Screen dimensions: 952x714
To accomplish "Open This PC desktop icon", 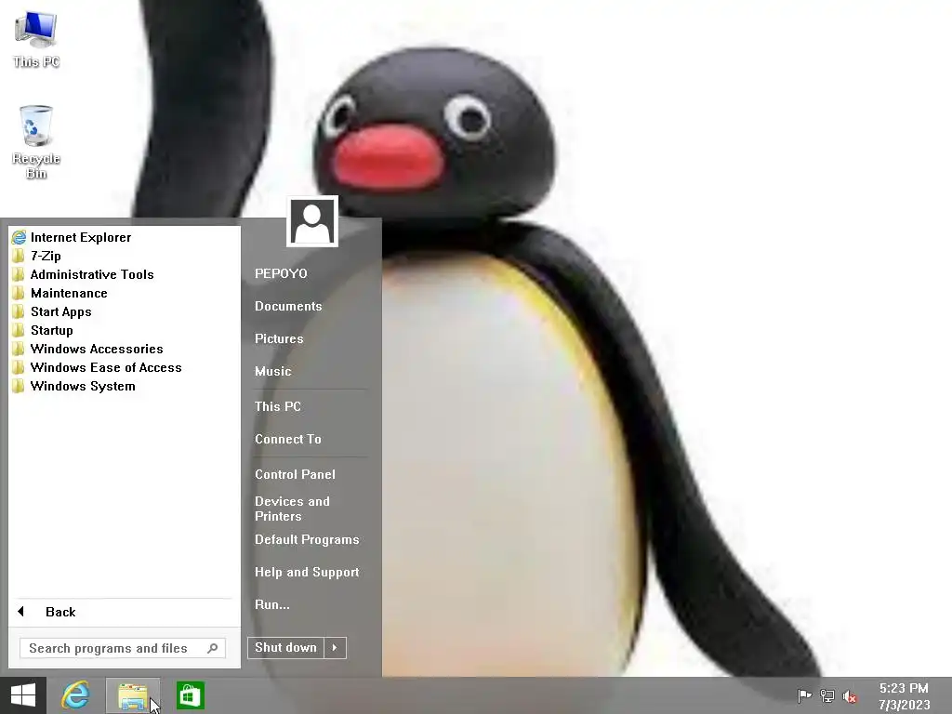I will pos(36,40).
